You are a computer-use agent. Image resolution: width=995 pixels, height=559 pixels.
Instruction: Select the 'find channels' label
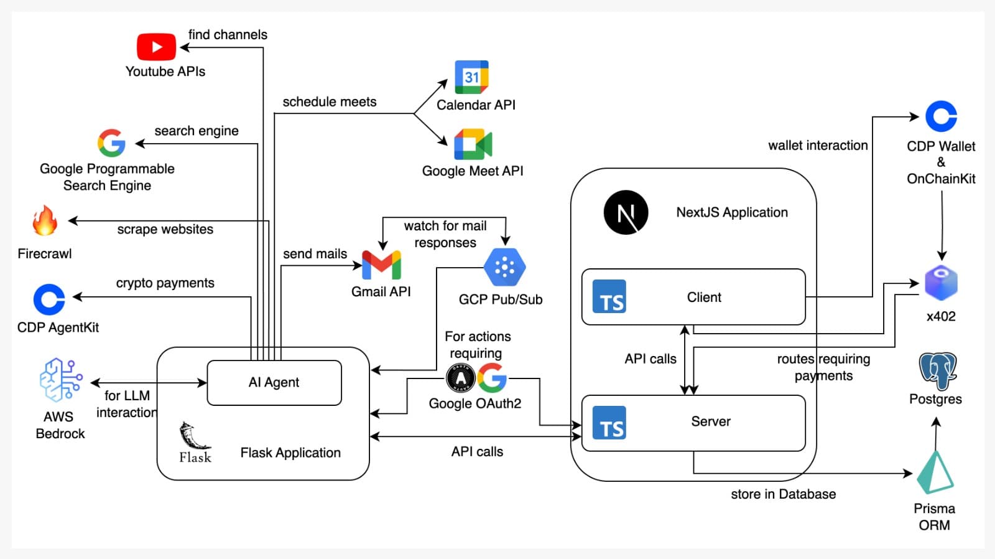point(228,35)
